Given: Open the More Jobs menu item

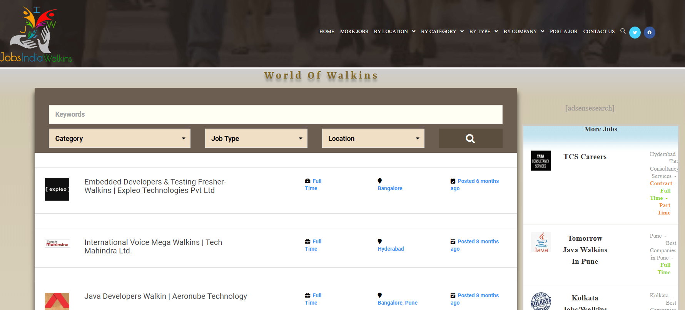Looking at the screenshot, I should (354, 32).
